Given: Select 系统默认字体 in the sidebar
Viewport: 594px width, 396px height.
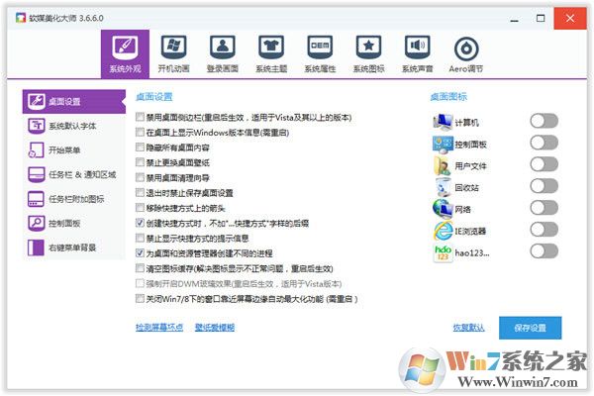Looking at the screenshot, I should point(74,126).
